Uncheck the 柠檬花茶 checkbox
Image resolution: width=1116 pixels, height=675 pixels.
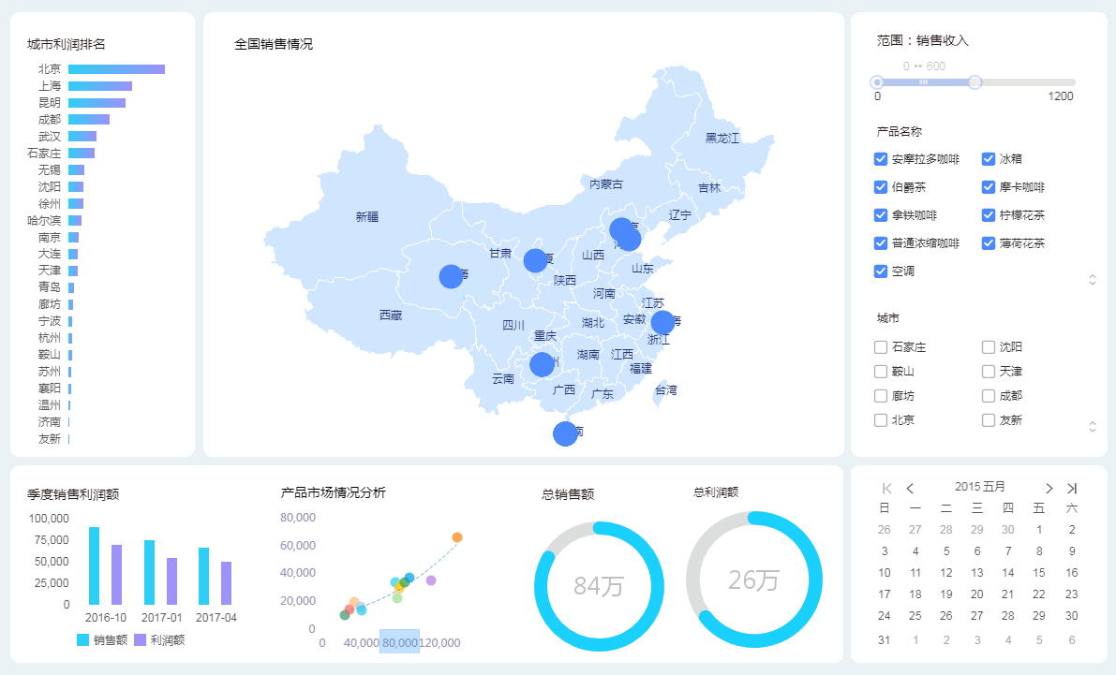point(989,215)
